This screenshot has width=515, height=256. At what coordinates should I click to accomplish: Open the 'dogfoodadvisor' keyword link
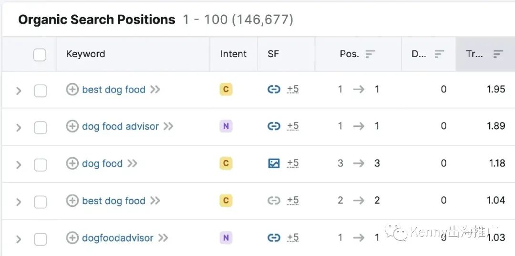(x=118, y=238)
